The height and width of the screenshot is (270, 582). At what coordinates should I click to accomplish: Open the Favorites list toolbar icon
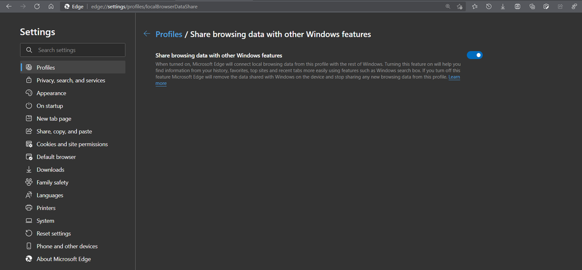coord(475,6)
